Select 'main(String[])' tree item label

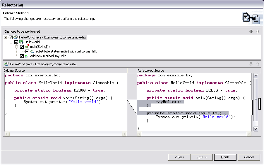point(40,47)
